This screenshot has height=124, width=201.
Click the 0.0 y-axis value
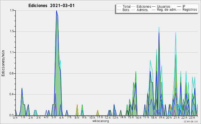pos(12,115)
